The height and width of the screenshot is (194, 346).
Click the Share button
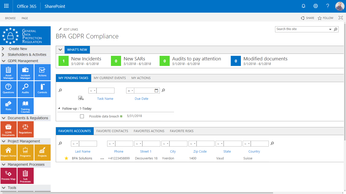click(x=307, y=18)
